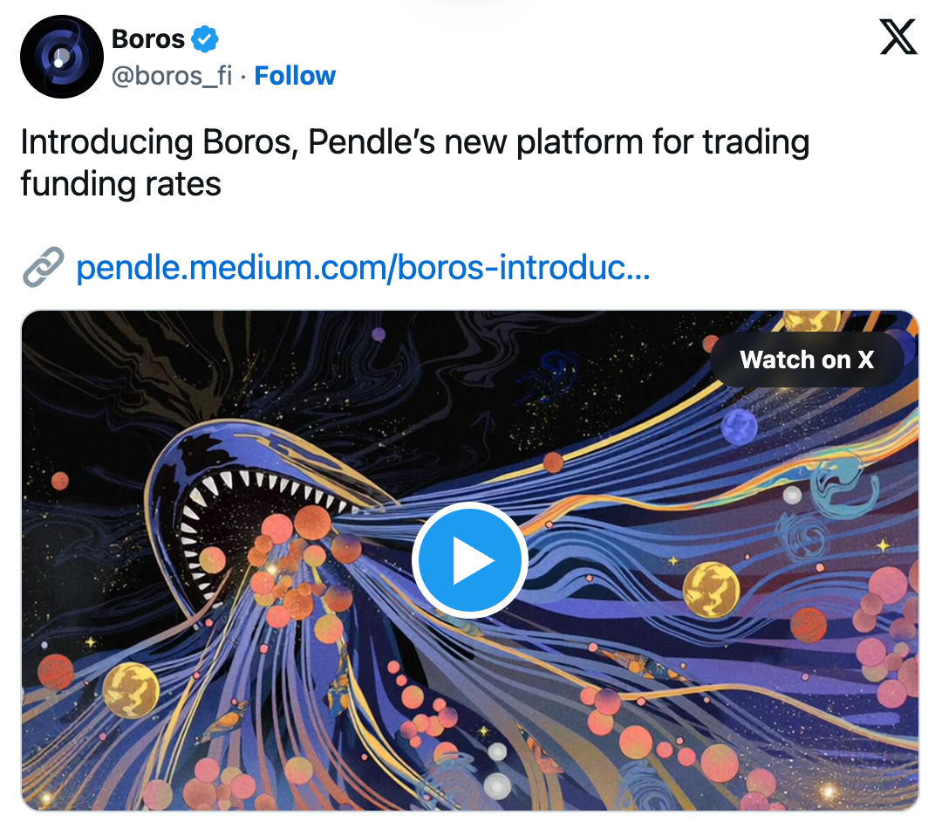Click the white play triangle
942x822 pixels.
(471, 562)
